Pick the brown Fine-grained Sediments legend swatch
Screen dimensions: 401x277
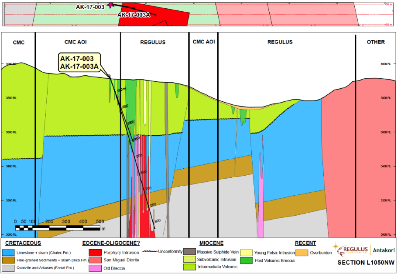coord(7,260)
